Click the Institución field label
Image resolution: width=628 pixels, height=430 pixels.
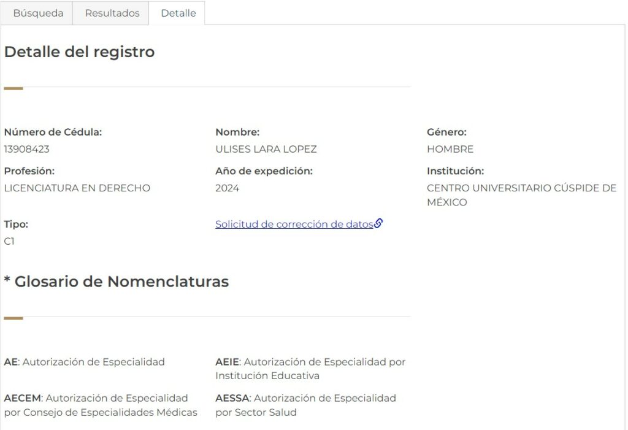pyautogui.click(x=455, y=171)
